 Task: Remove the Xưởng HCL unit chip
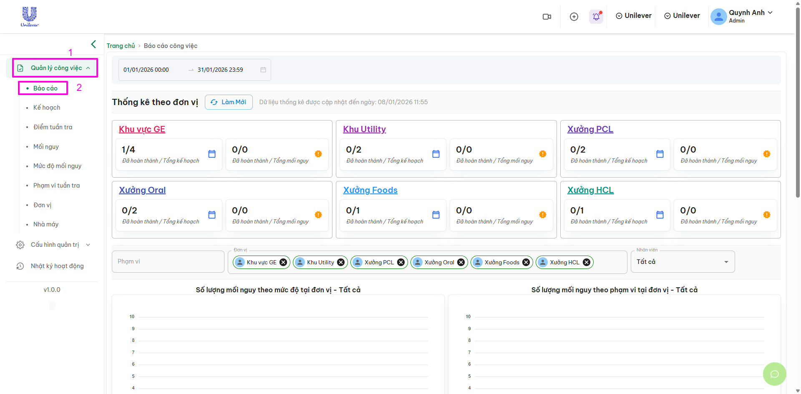pyautogui.click(x=587, y=262)
